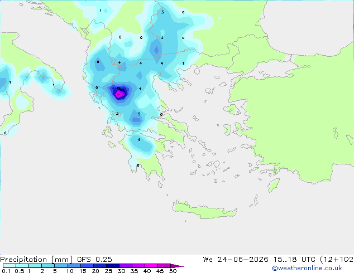
Task: Click the 'Precipitation [mm]' title text
Action: 36,260
